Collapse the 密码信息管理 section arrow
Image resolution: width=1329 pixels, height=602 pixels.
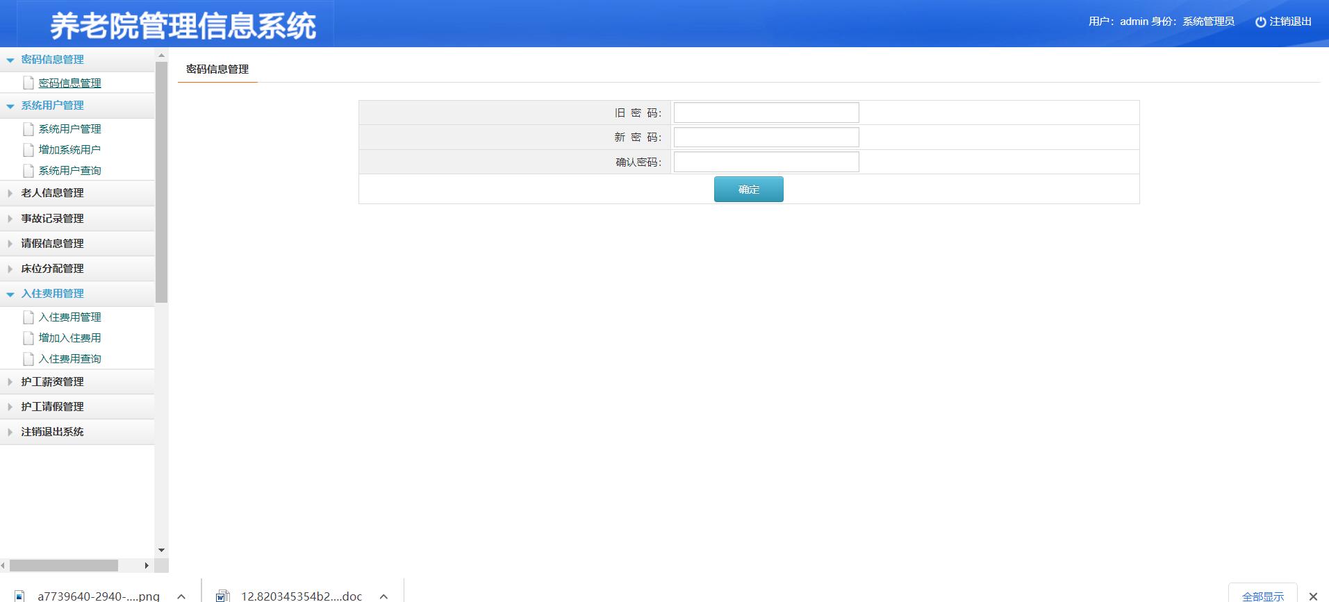(x=10, y=60)
